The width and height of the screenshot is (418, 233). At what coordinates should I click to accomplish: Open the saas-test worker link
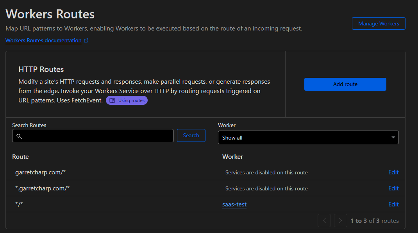[x=234, y=204]
